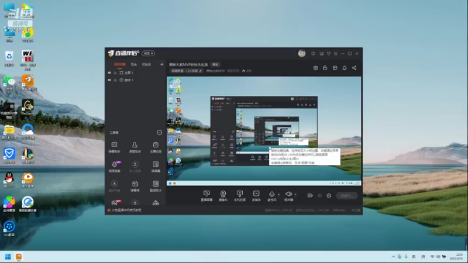Open the PK tool with red badge
Viewport: 468px width, 263px height.
115,203
